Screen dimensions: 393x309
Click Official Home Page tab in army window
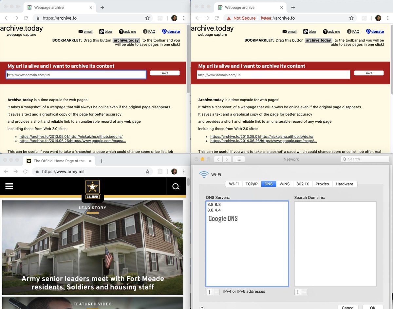59,161
